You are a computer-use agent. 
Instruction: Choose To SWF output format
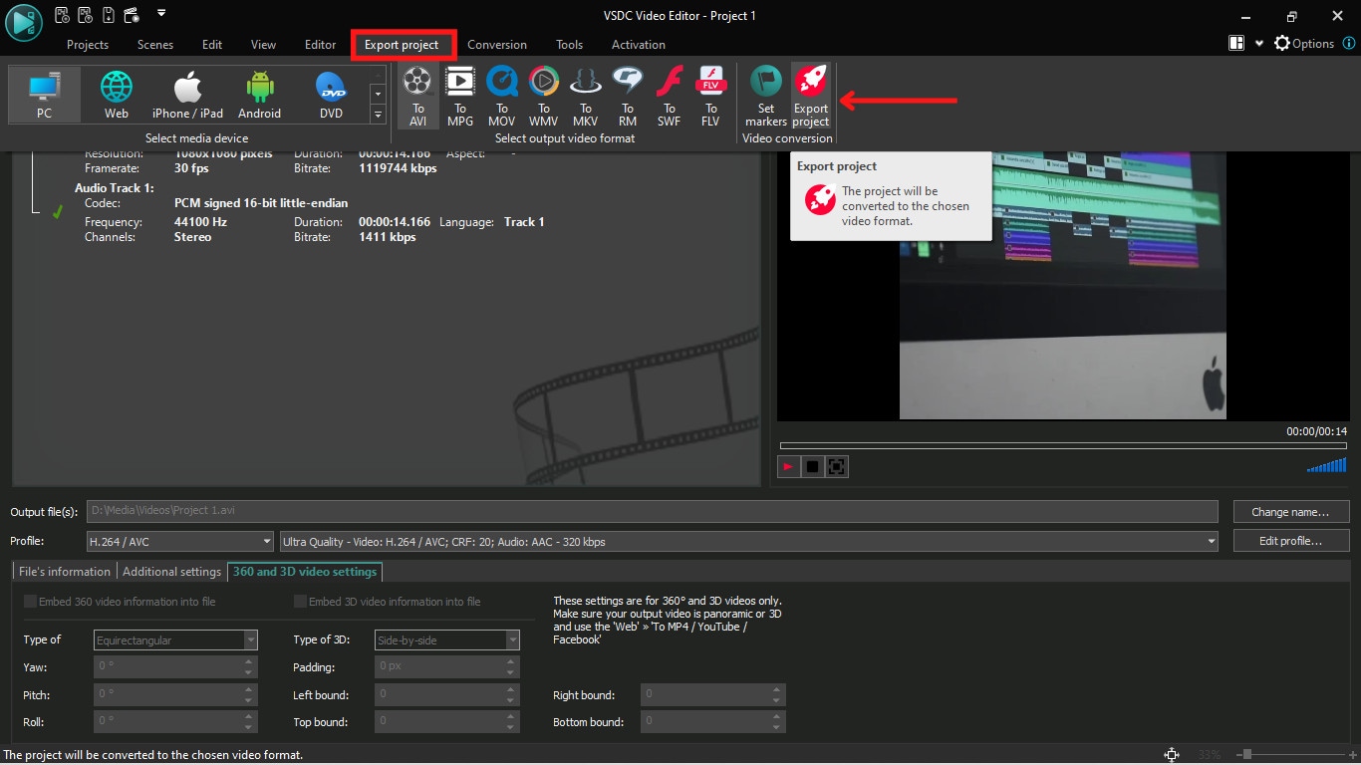point(670,97)
